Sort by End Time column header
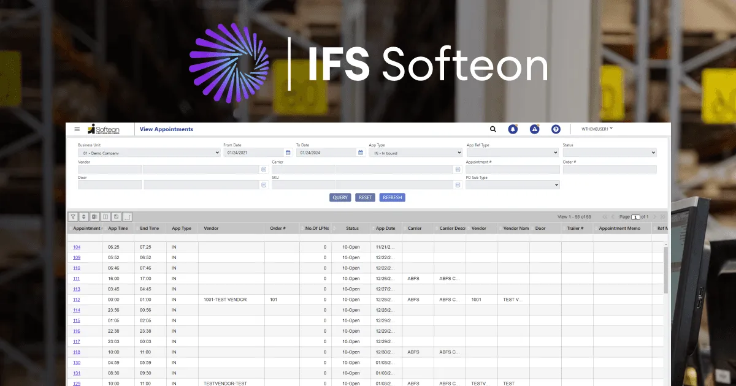 point(150,229)
